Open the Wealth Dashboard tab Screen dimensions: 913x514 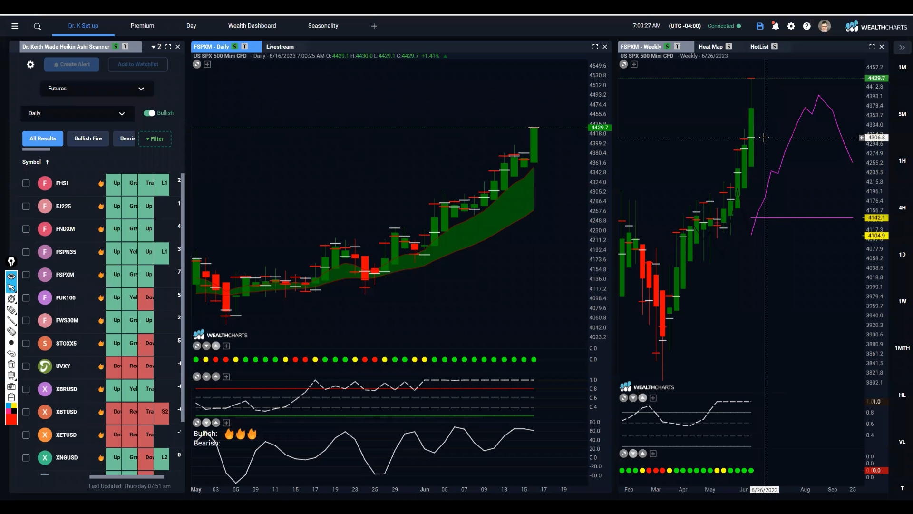coord(252,26)
